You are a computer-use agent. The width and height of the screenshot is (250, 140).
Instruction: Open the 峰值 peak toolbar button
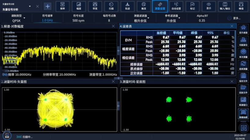point(241,6)
